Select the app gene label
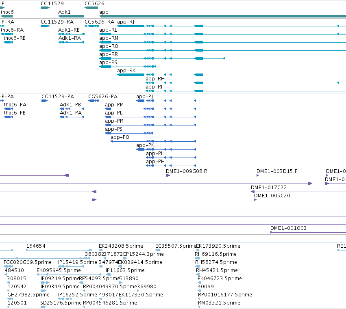 click(x=104, y=12)
